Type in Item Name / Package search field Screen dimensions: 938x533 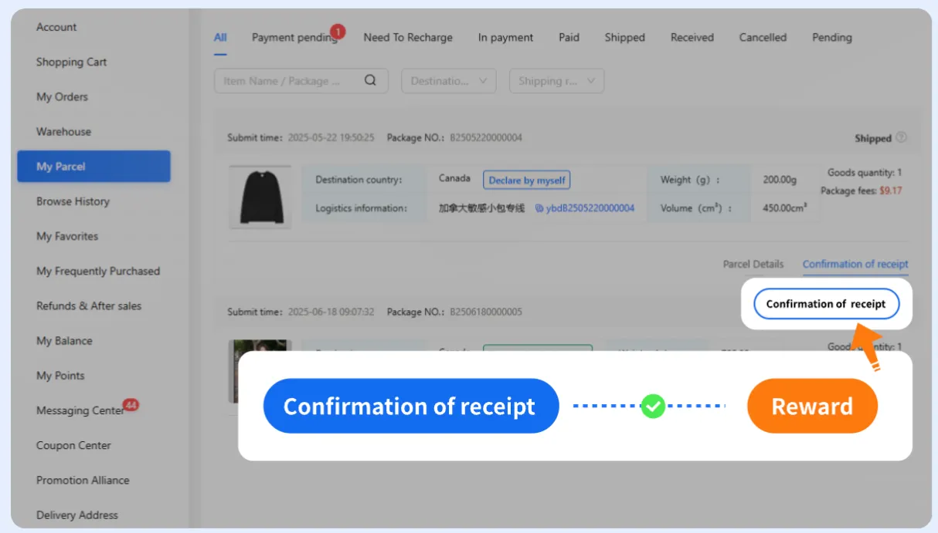tap(286, 81)
